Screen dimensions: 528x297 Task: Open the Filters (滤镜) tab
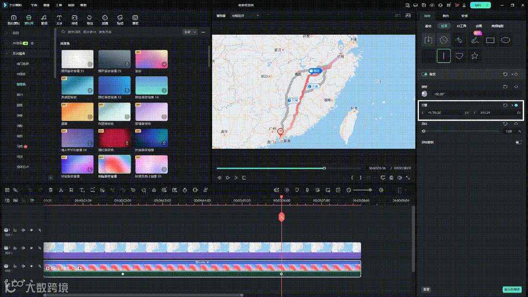[x=105, y=20]
